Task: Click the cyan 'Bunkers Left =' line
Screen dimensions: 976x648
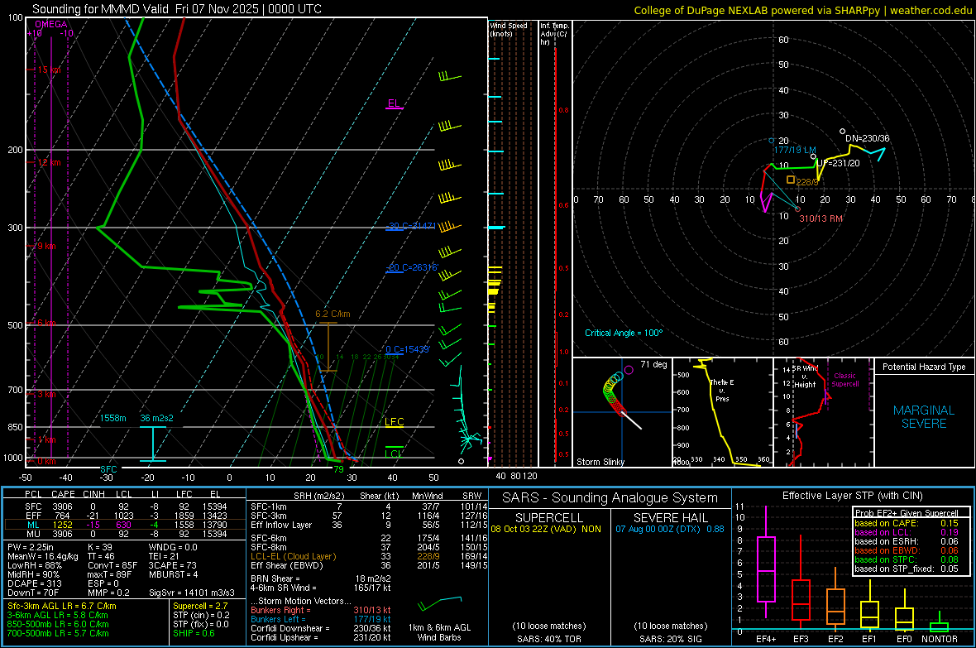Action: (x=321, y=619)
